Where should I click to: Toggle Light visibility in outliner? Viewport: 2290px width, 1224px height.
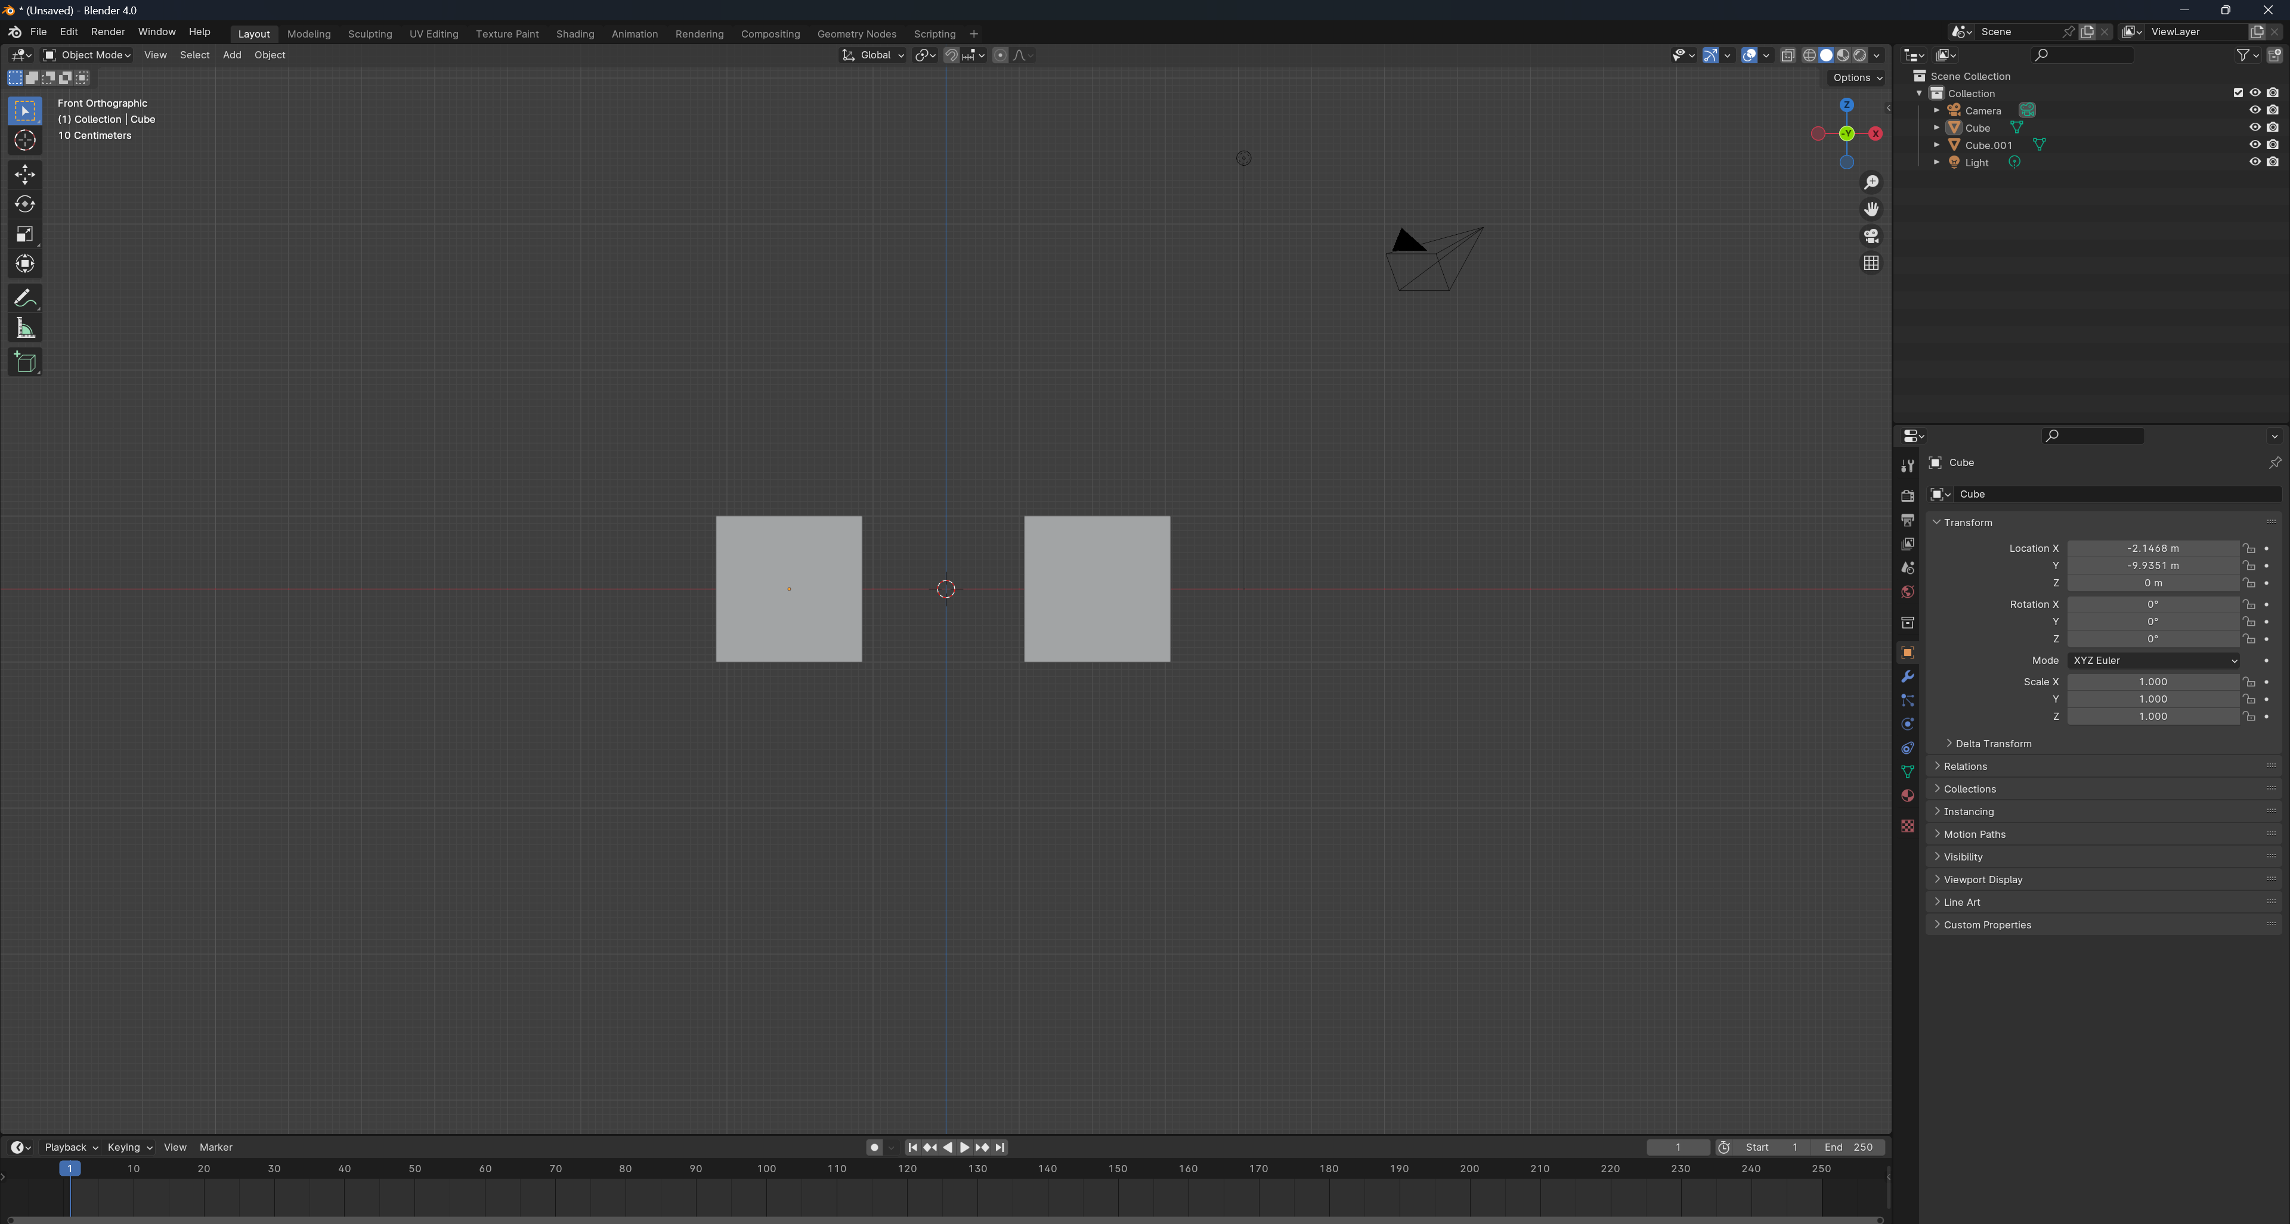[x=2254, y=163]
